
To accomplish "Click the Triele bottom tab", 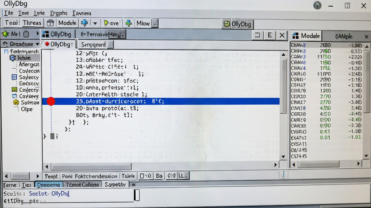I will (128, 176).
